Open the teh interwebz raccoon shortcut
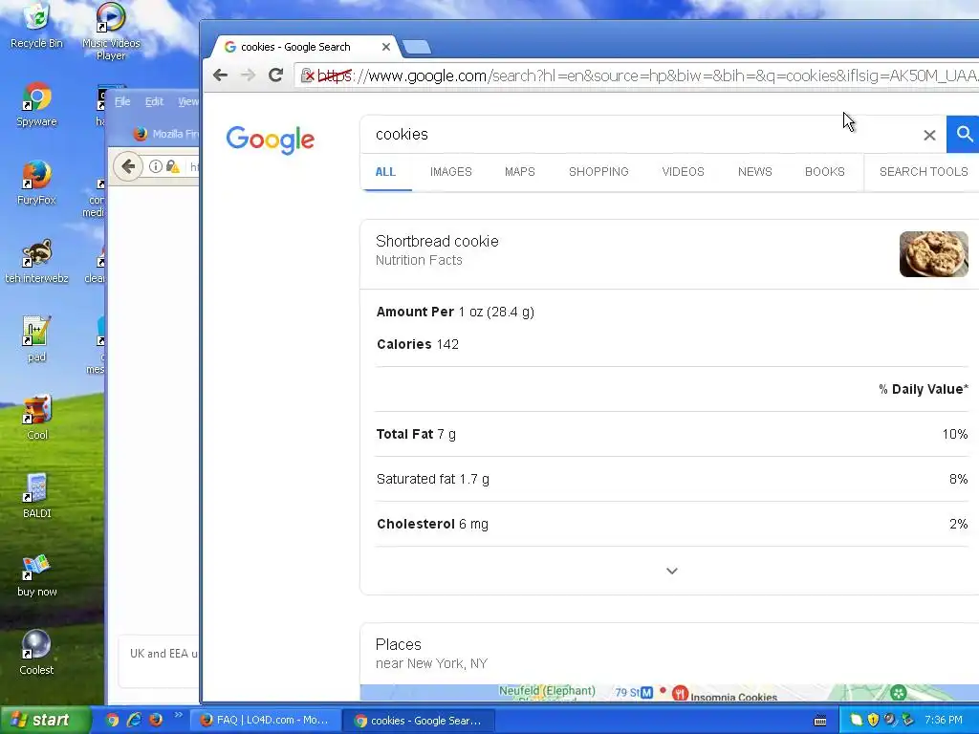 [x=37, y=261]
